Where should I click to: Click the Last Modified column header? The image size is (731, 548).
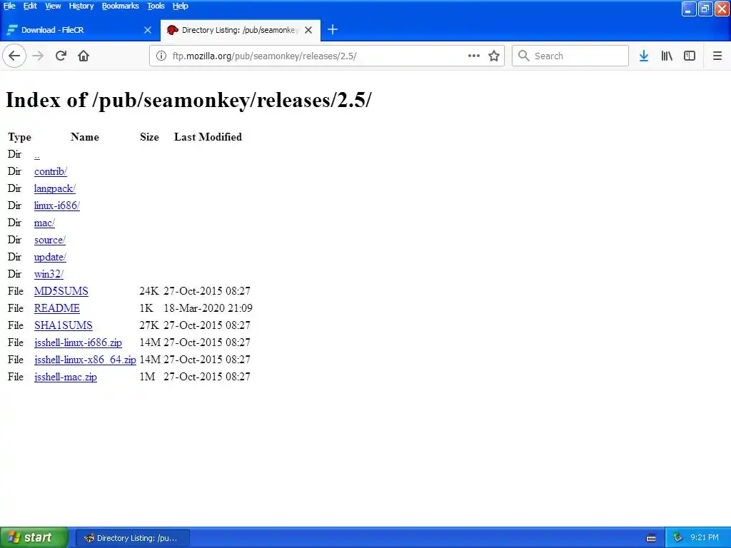[x=208, y=137]
